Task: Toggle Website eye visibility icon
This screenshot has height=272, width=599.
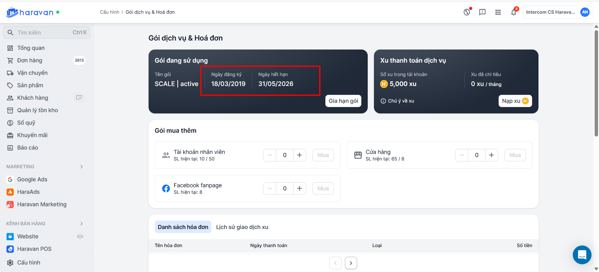Action: [80, 236]
